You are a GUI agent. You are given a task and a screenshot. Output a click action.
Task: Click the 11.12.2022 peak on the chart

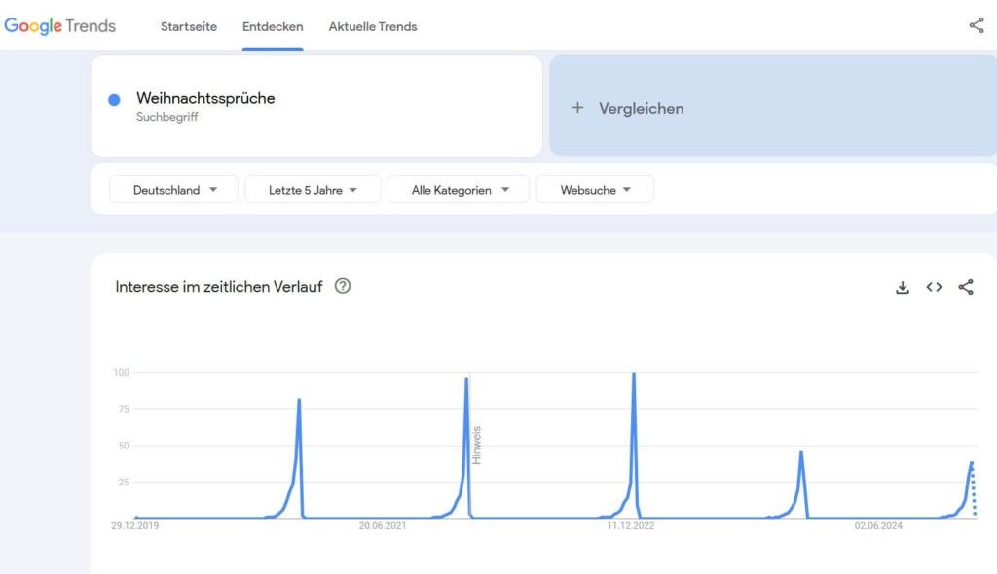point(634,375)
